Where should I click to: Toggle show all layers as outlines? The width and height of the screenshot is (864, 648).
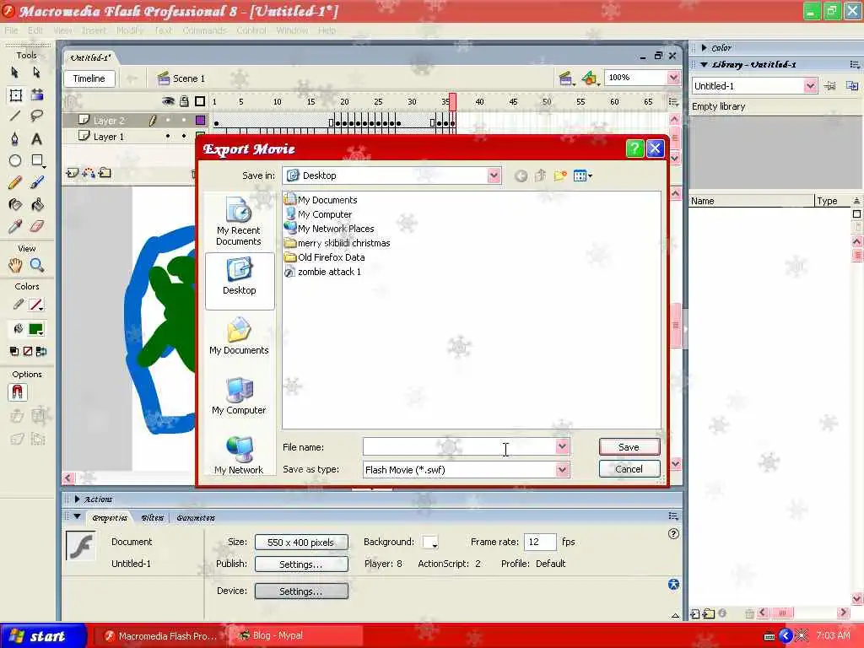point(200,101)
